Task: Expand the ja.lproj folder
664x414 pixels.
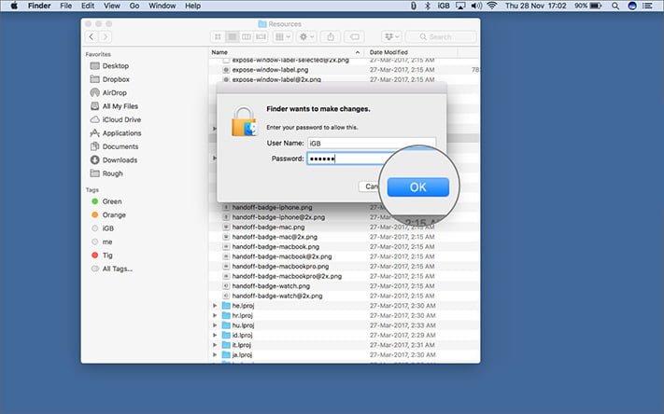Action: click(215, 355)
